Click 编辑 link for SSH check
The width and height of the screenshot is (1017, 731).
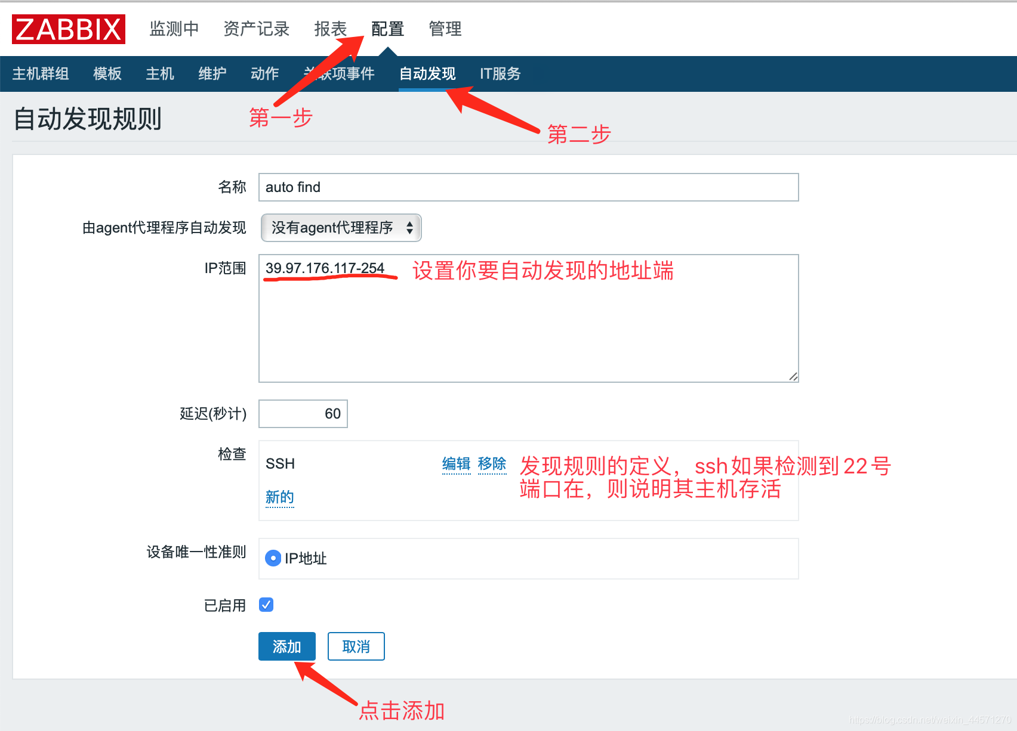point(457,464)
